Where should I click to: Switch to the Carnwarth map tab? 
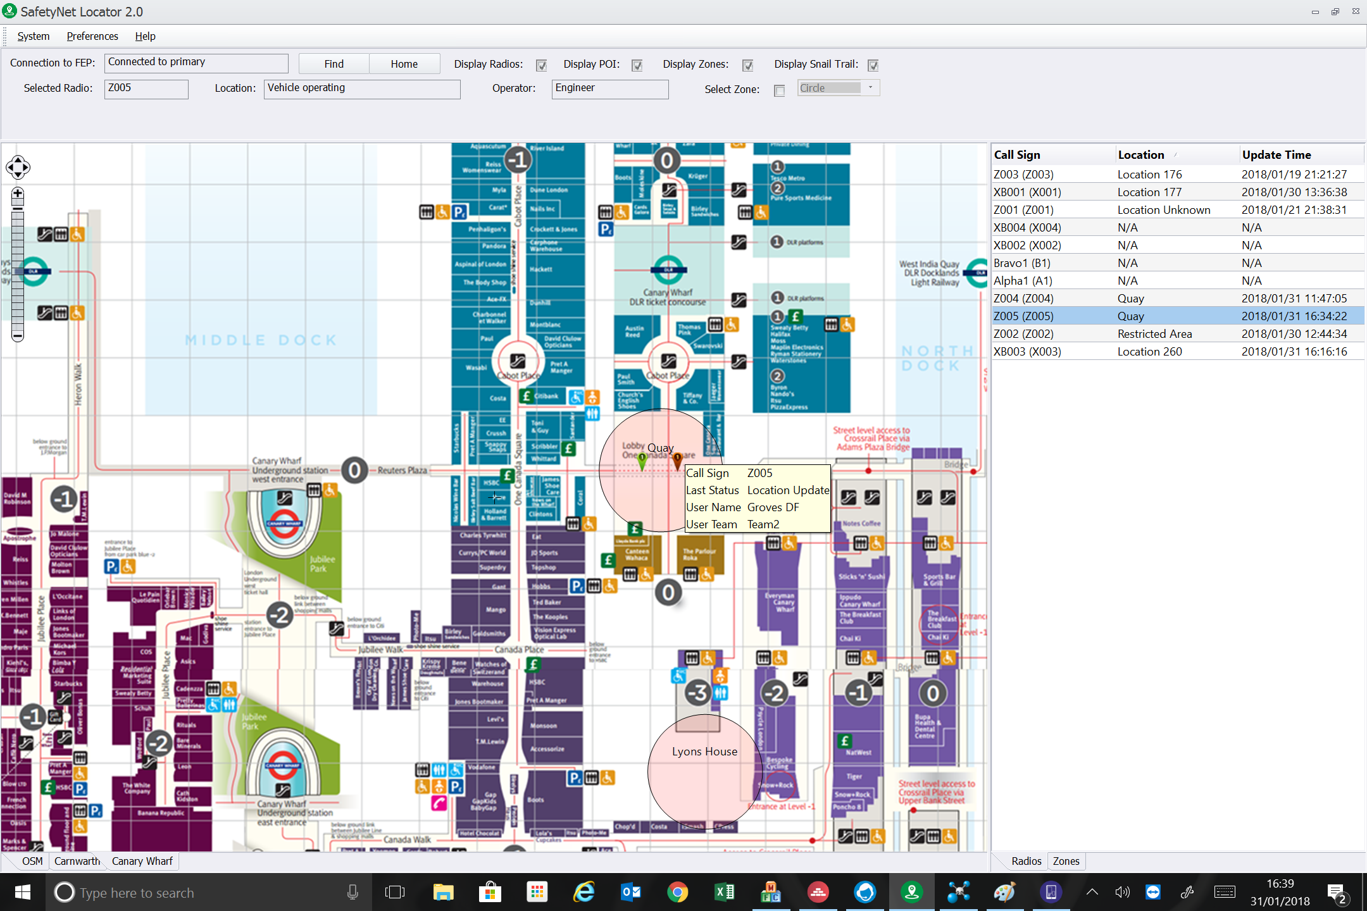click(77, 861)
